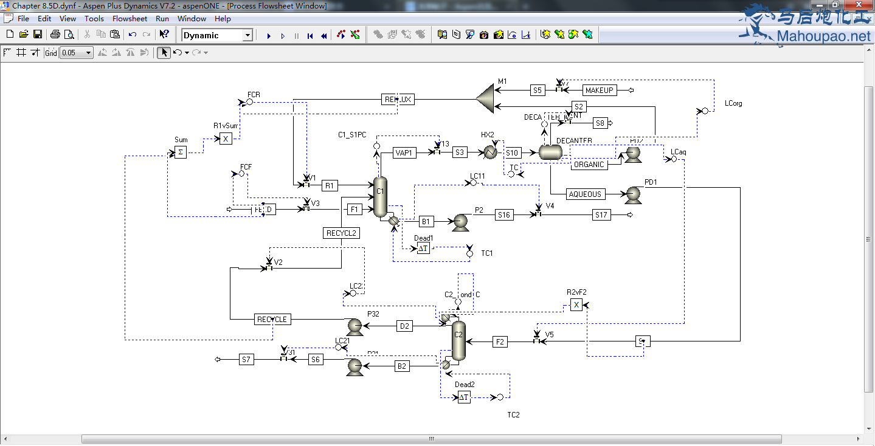The width and height of the screenshot is (875, 446).
Task: Select the C2 column block
Action: (x=458, y=341)
